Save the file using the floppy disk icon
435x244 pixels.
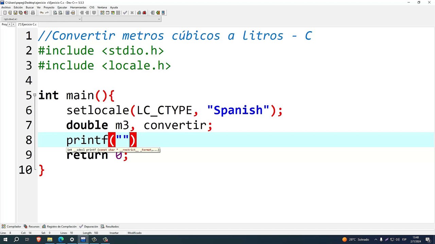(x=15, y=13)
